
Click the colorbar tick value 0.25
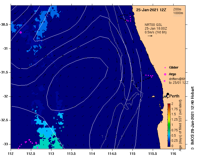coord(175,141)
